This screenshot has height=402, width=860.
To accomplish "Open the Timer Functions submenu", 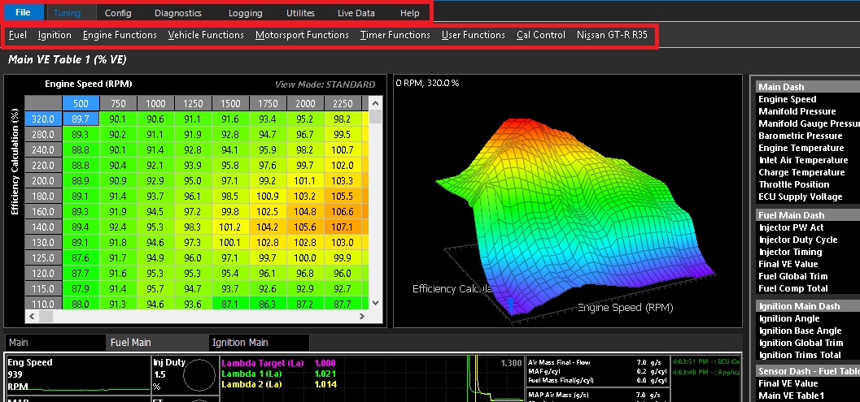I will (395, 35).
